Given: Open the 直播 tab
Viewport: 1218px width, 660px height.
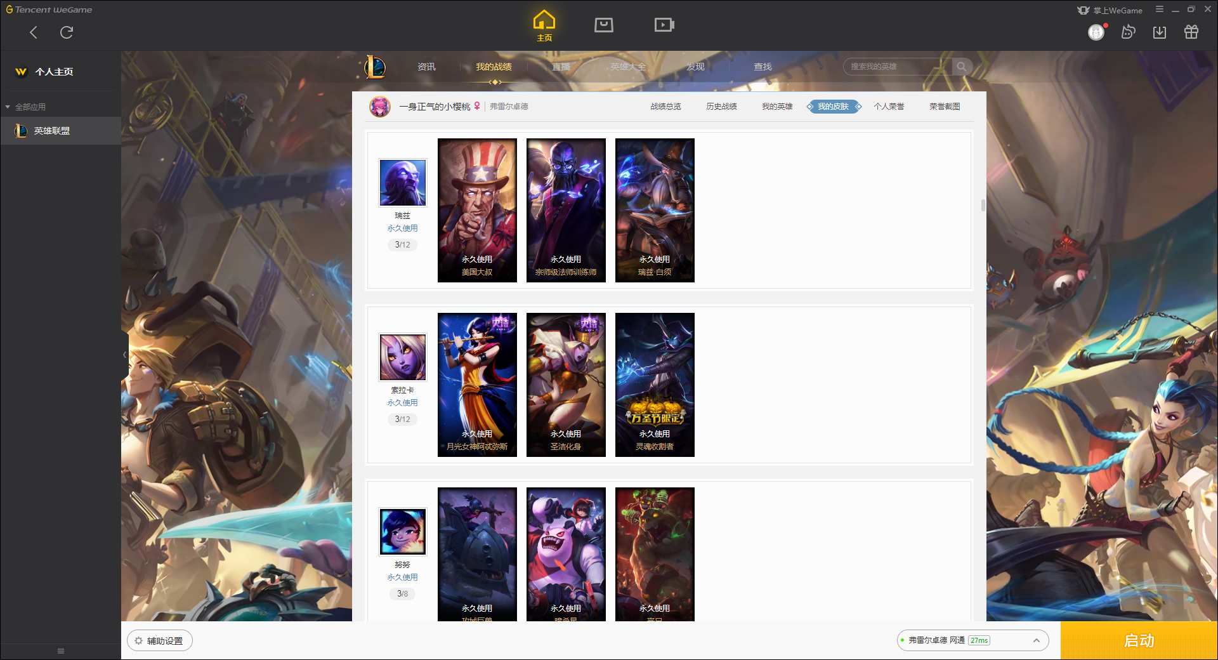Looking at the screenshot, I should tap(561, 67).
